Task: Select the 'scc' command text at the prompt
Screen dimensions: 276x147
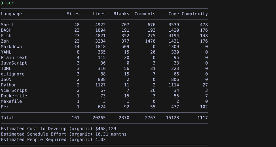Action: [10, 3]
